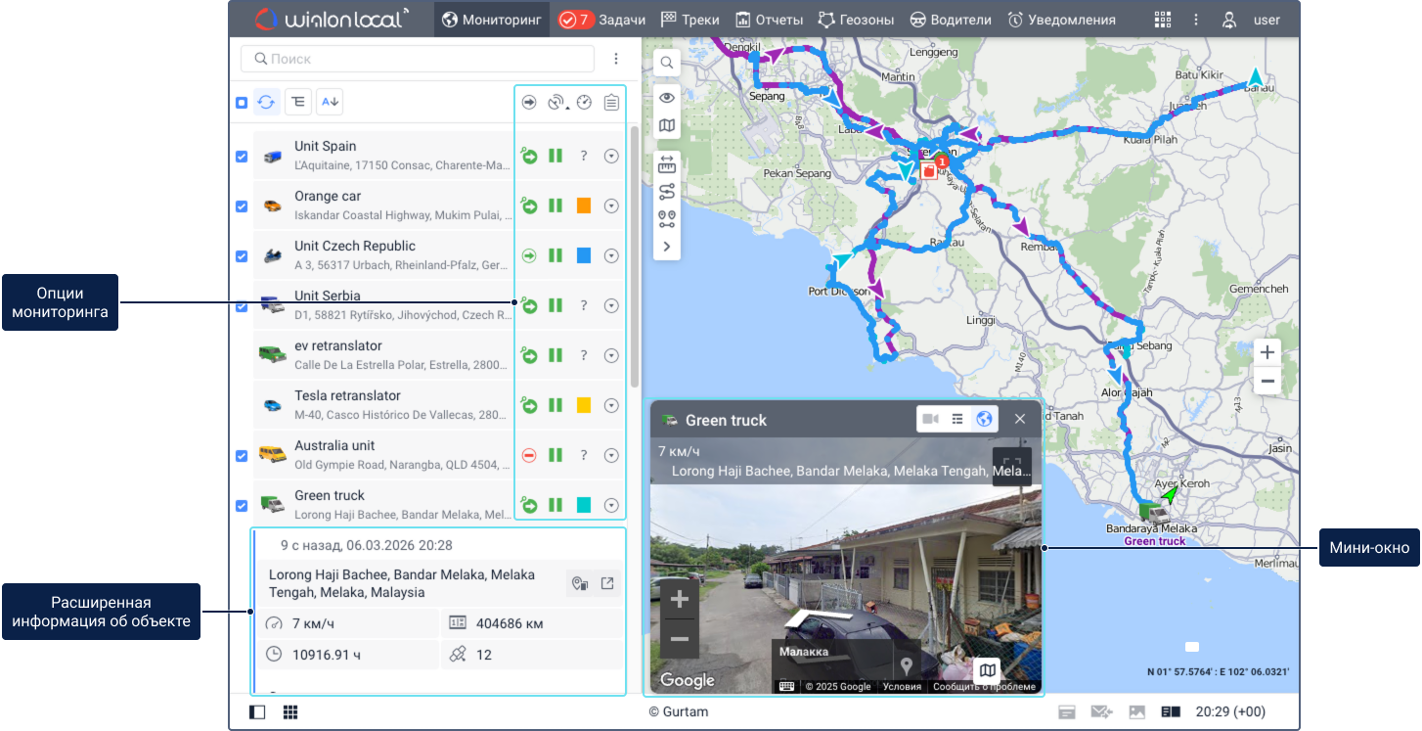
Task: Uncheck the Unit Spain checkbox
Action: [x=242, y=156]
